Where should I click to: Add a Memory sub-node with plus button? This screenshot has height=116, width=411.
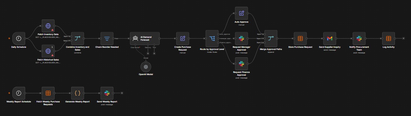click(x=148, y=53)
